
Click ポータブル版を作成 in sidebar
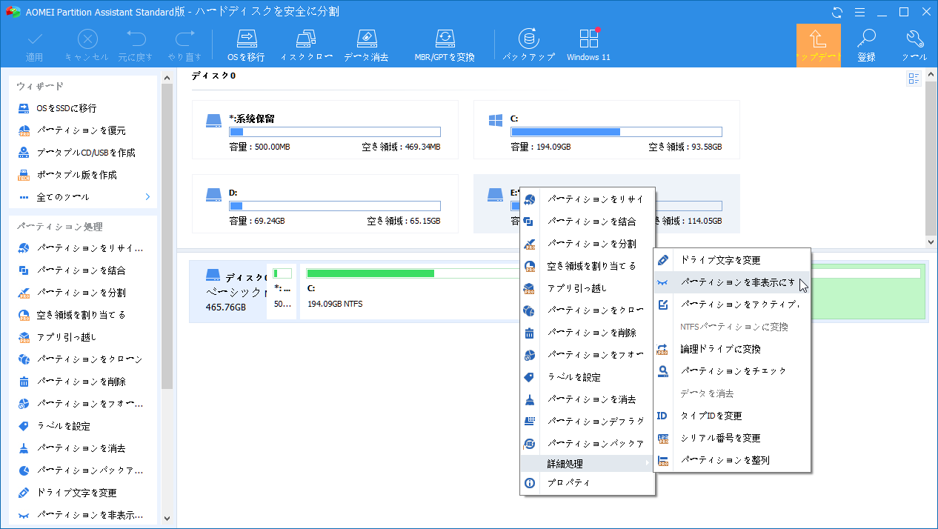point(82,175)
